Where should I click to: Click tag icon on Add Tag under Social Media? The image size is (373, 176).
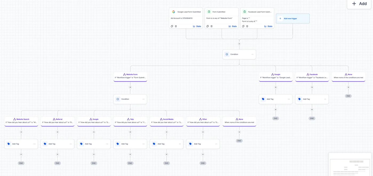(154, 144)
